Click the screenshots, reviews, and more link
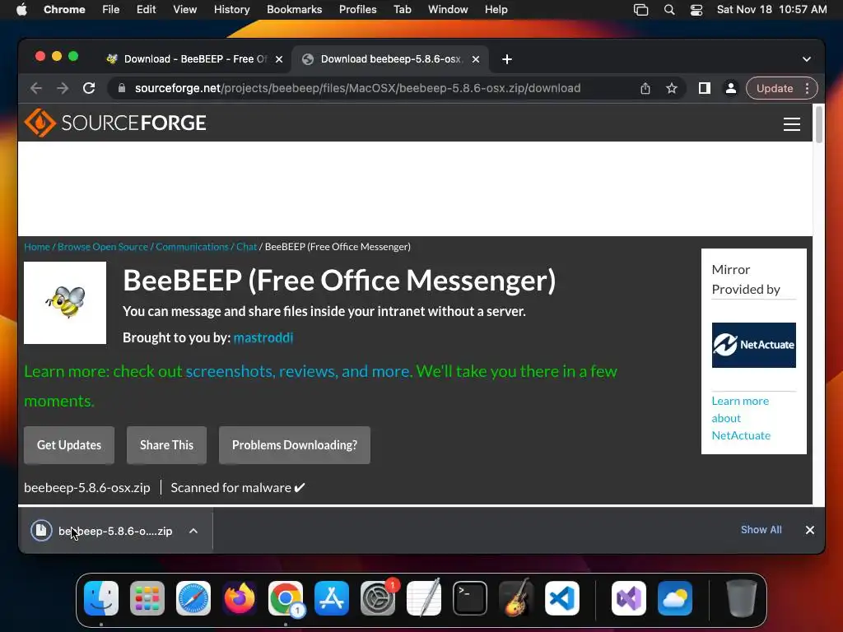Screen dimensions: 843x632 299,371
